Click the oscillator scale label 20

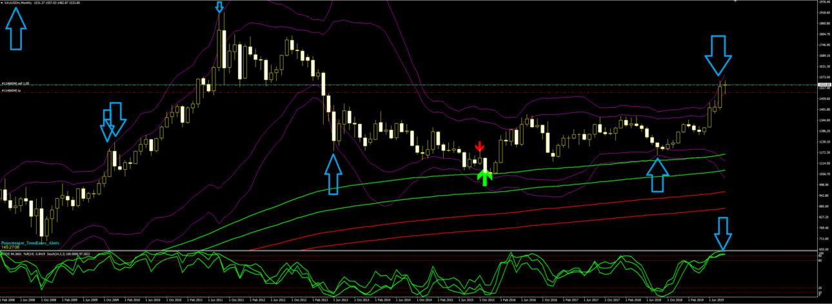click(x=820, y=288)
